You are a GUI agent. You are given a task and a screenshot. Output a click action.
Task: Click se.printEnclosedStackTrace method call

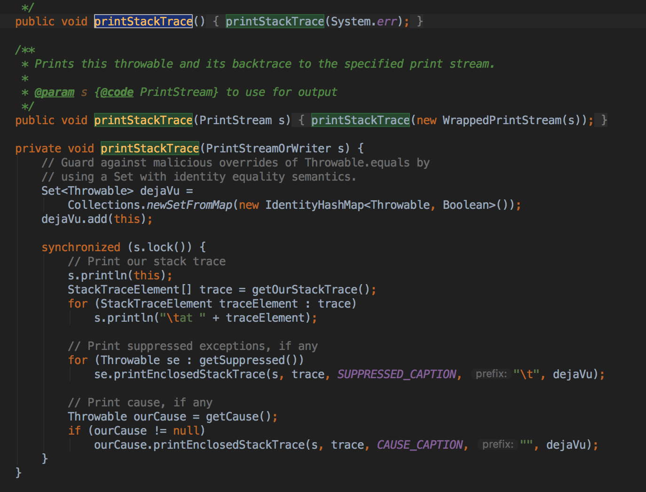[189, 374]
